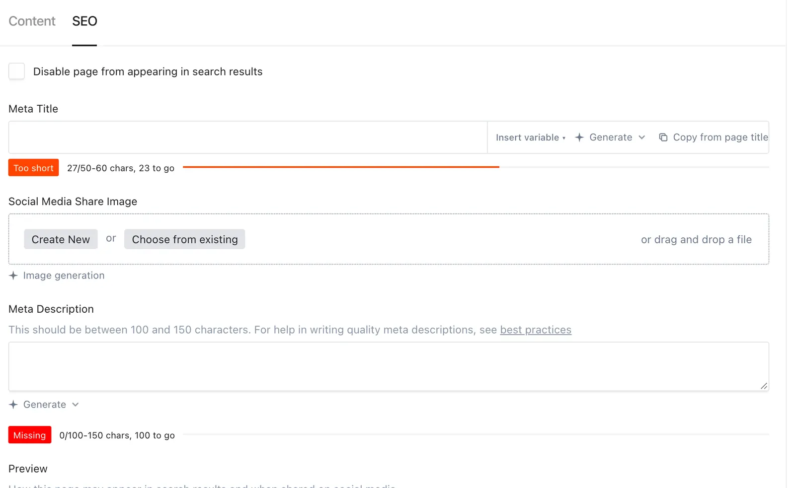This screenshot has width=795, height=488.
Task: Click the Too short status badge
Action: coord(33,168)
